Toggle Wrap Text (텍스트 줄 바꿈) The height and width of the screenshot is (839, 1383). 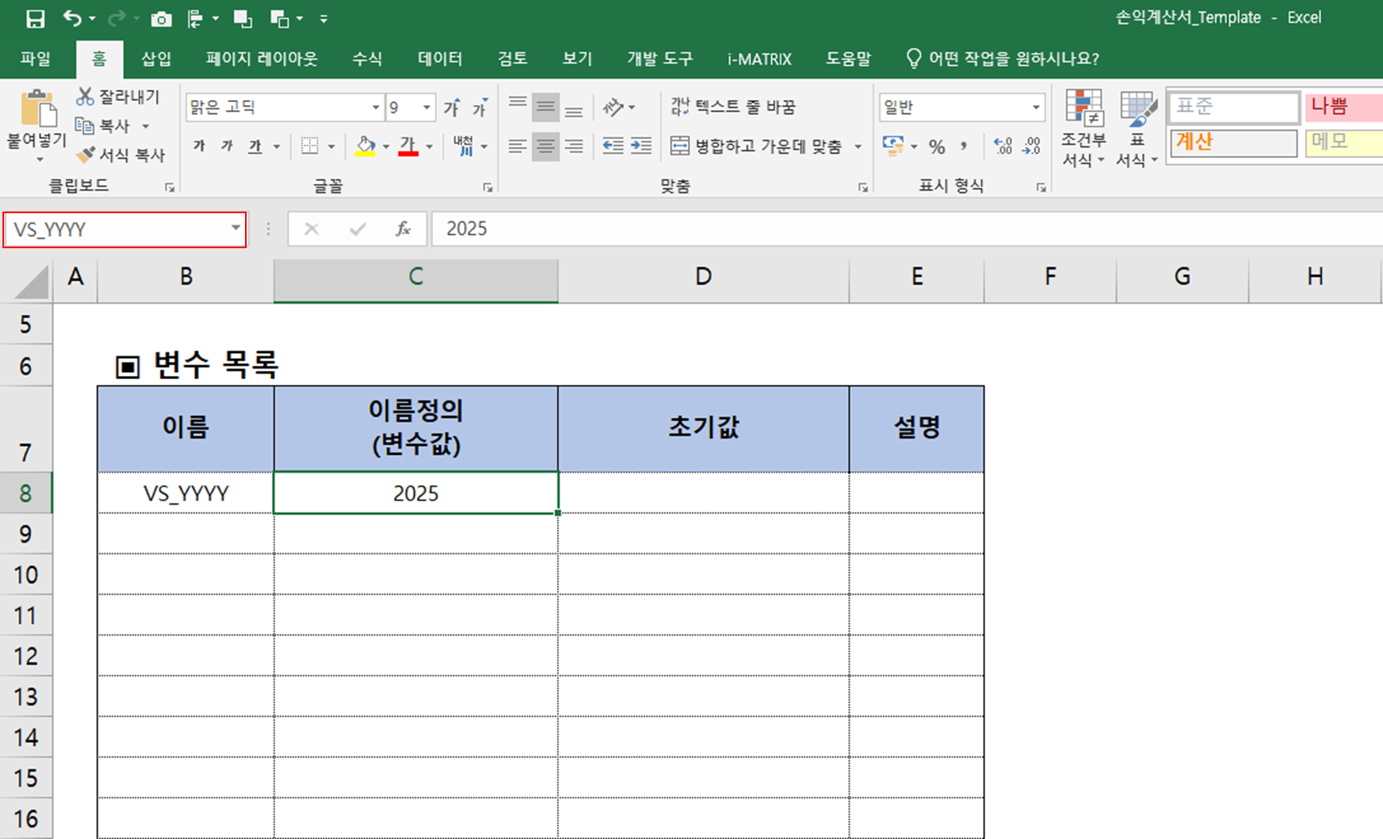click(x=733, y=107)
